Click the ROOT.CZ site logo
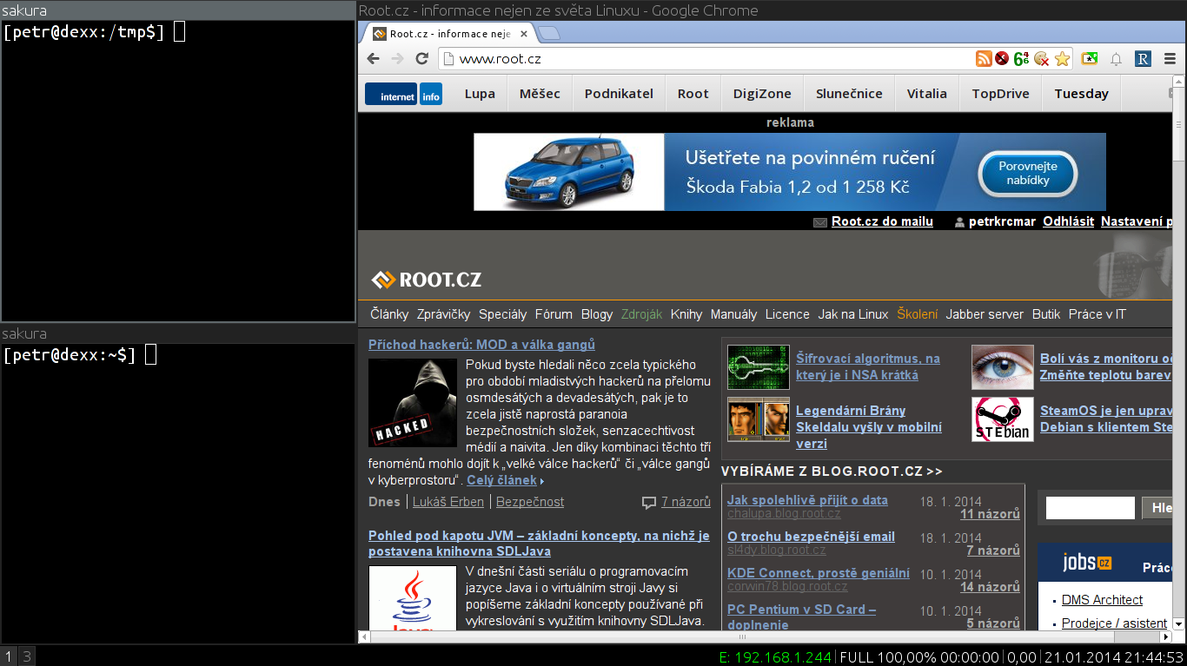 (427, 280)
